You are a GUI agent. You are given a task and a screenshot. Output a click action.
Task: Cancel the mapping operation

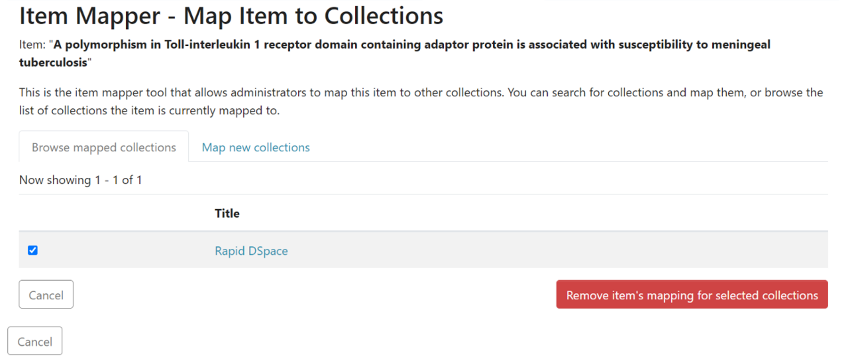pyautogui.click(x=46, y=294)
